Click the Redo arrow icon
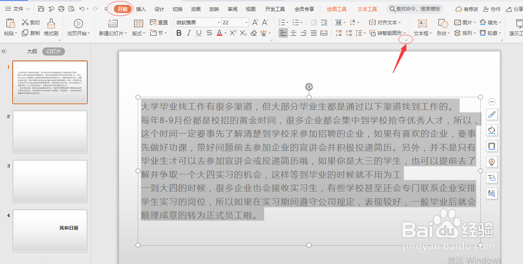Viewport: 523px width, 264px height. [95, 9]
